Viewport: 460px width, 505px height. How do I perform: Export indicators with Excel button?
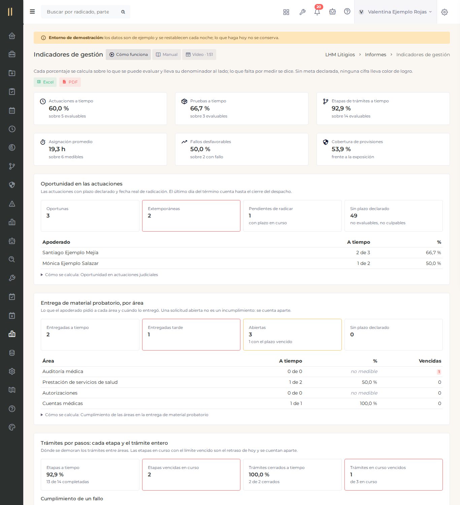pos(45,82)
